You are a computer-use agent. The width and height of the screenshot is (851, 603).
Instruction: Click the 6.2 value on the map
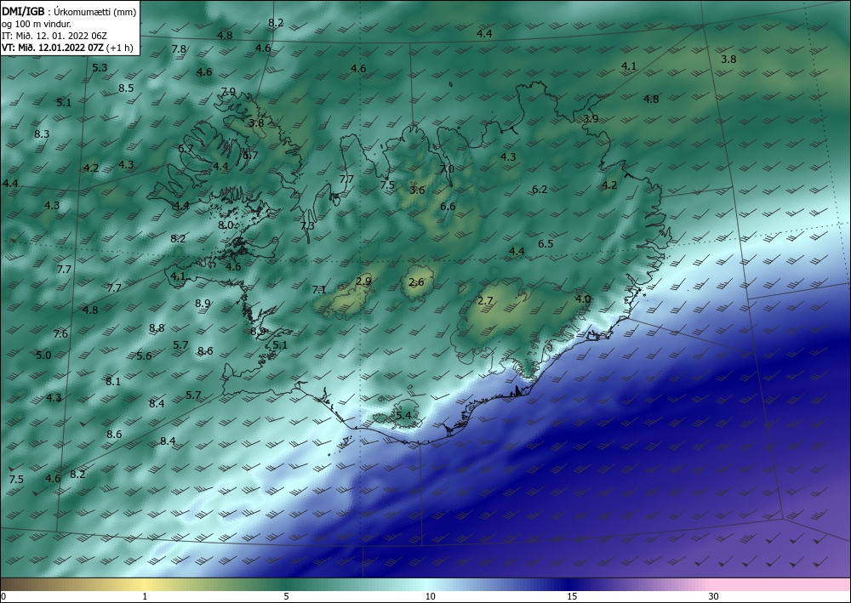540,190
